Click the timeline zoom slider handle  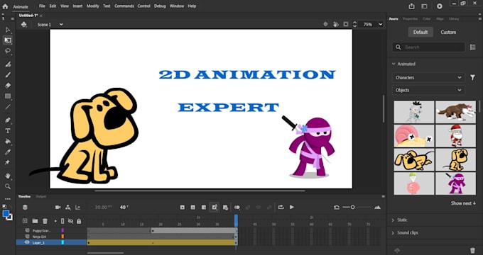tap(353, 208)
